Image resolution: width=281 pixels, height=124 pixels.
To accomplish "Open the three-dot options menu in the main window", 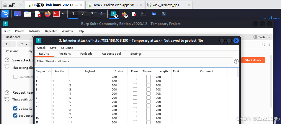I will (x=269, y=44).
